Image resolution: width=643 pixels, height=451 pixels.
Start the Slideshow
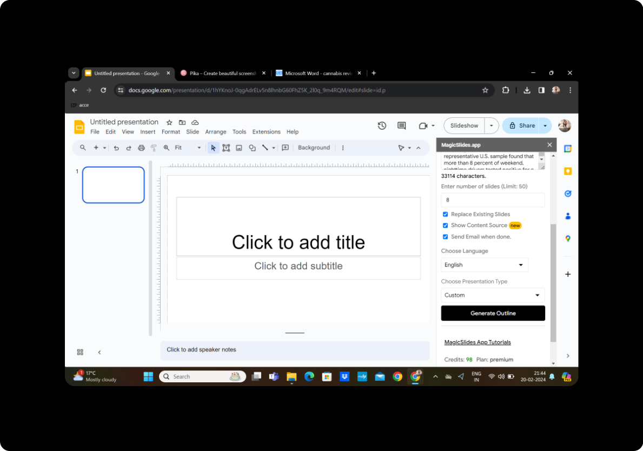coord(464,126)
